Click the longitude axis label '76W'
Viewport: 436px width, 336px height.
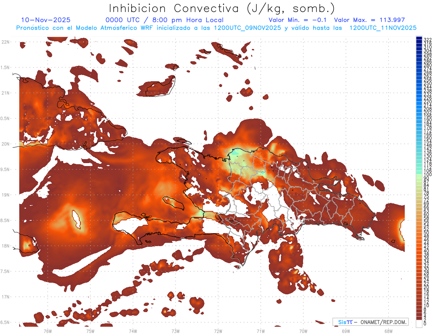coord(48,331)
